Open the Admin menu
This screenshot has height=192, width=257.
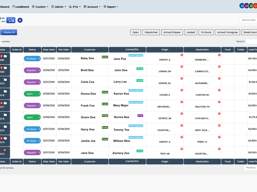[x=59, y=7]
